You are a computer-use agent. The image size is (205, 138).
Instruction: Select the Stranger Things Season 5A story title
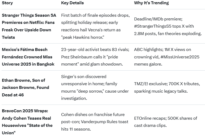(x=28, y=26)
